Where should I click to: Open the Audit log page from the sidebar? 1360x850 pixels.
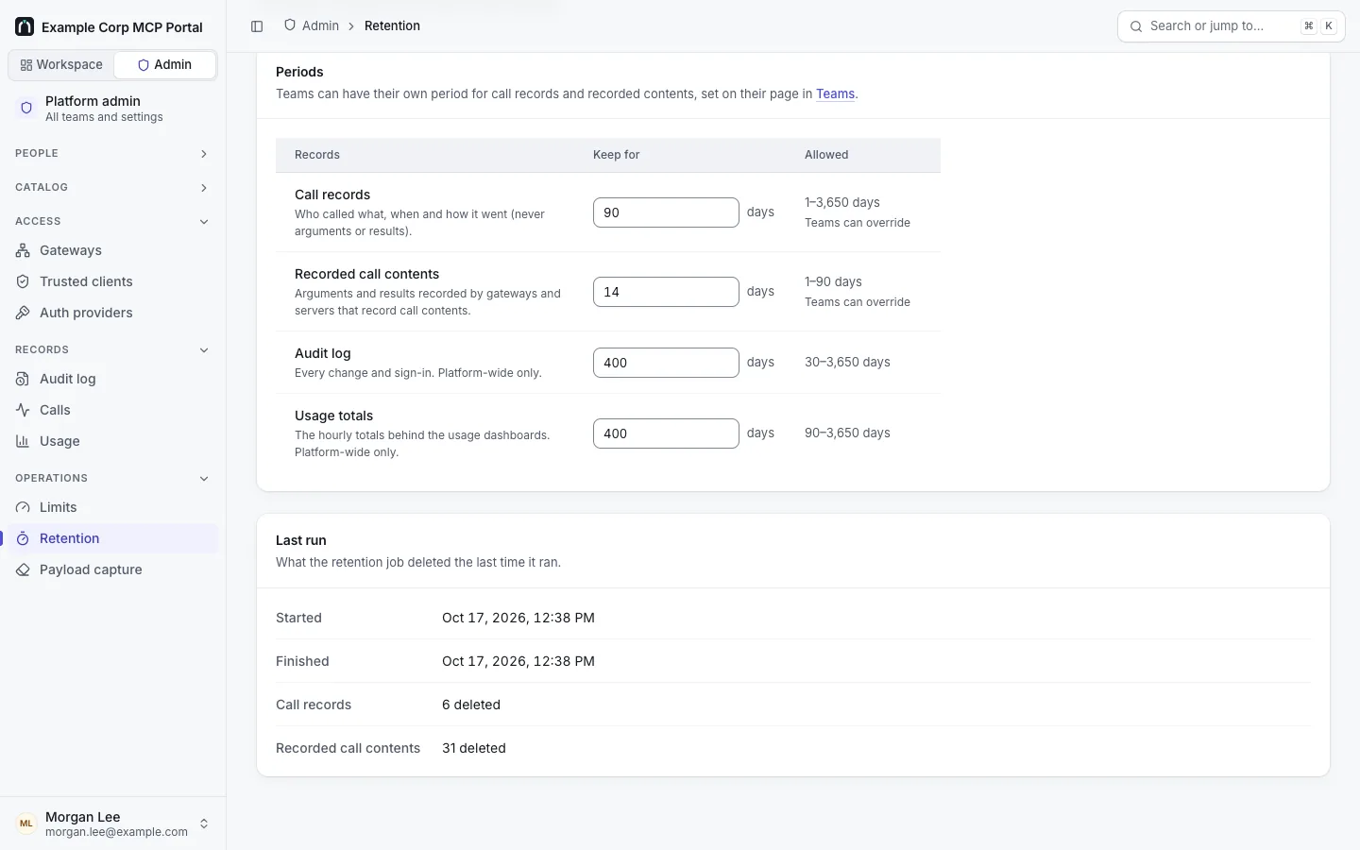click(112, 379)
